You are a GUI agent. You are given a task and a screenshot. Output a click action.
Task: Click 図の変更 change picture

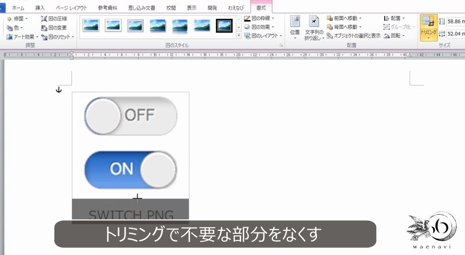tap(54, 28)
